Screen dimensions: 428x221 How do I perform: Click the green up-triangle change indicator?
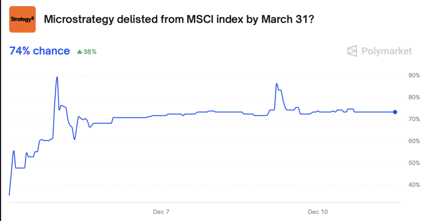tap(79, 52)
